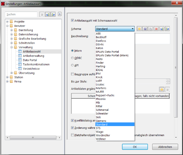This screenshot has height=155, width=183.
Task: Collapse the Schema dropdown via its arrow
Action: tap(133, 29)
